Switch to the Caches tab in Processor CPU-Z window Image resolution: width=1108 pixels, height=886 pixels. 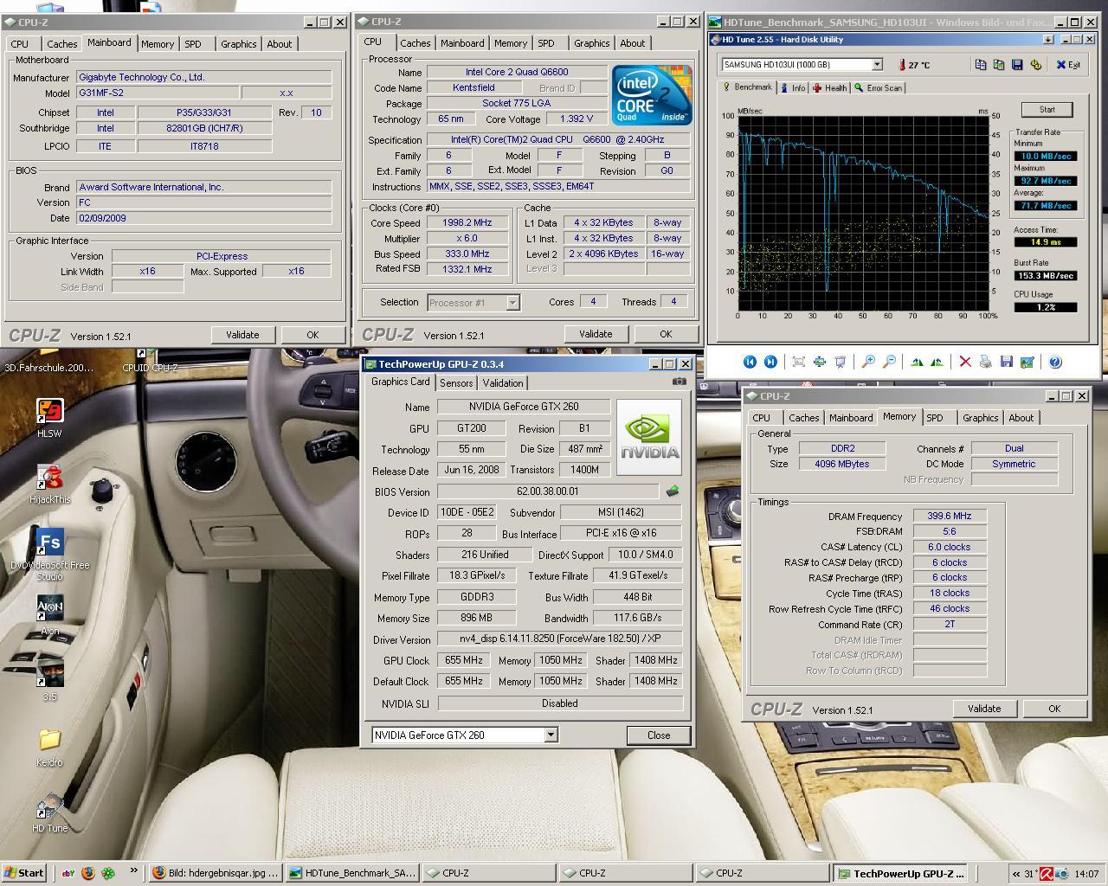tap(415, 43)
